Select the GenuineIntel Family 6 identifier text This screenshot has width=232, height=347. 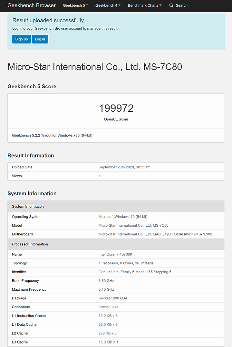tap(135, 272)
